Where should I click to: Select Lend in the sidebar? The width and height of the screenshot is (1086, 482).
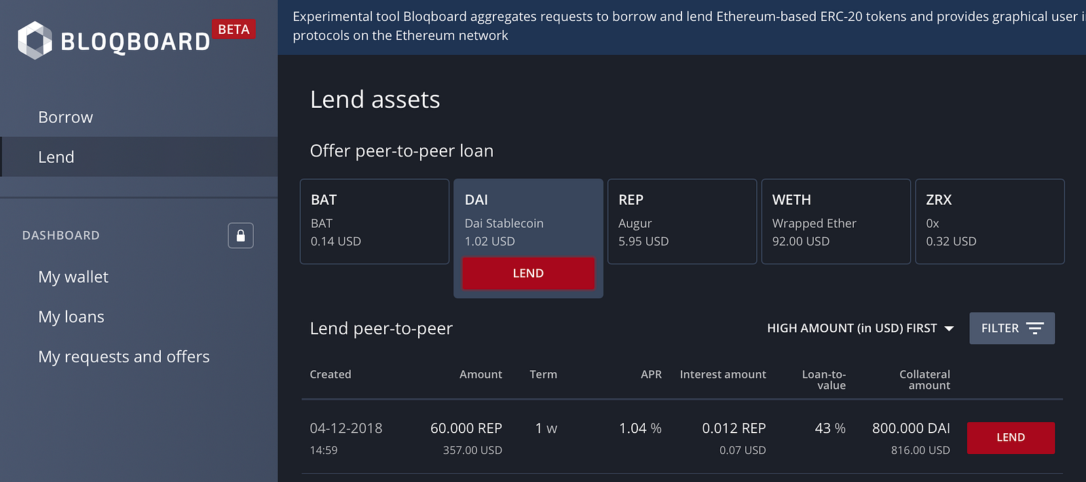[x=56, y=157]
